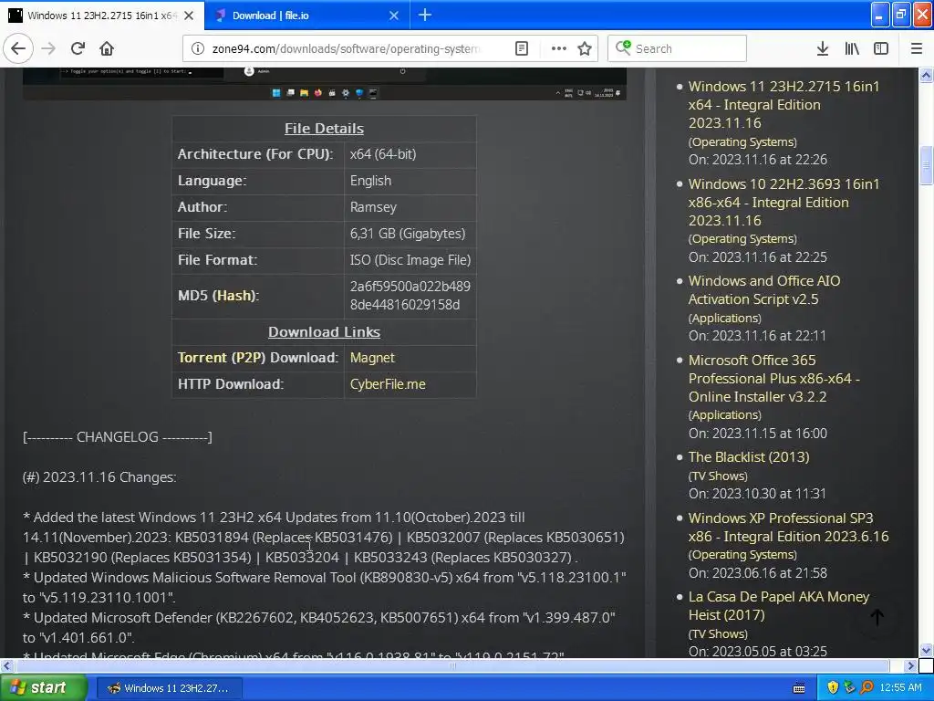Switch to the Download | file.io tab
934x701 pixels.
[x=307, y=16]
